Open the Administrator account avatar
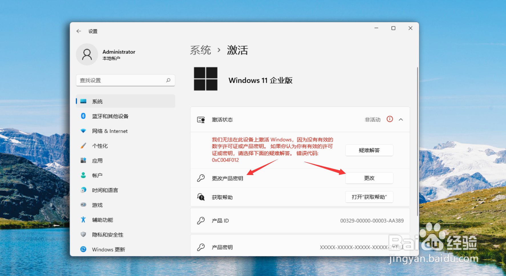 pyautogui.click(x=87, y=54)
